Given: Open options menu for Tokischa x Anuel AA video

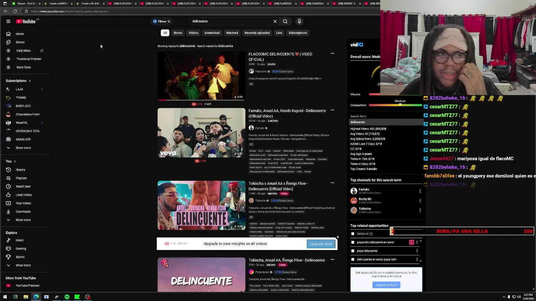Looking at the screenshot, I should tap(332, 183).
